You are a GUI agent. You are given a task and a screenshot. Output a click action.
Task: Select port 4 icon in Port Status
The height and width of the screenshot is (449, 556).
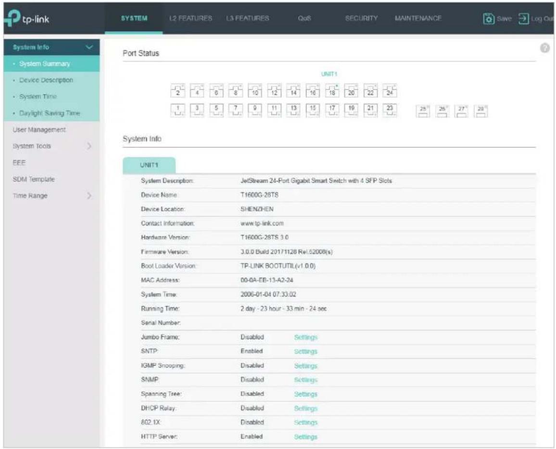pos(197,91)
